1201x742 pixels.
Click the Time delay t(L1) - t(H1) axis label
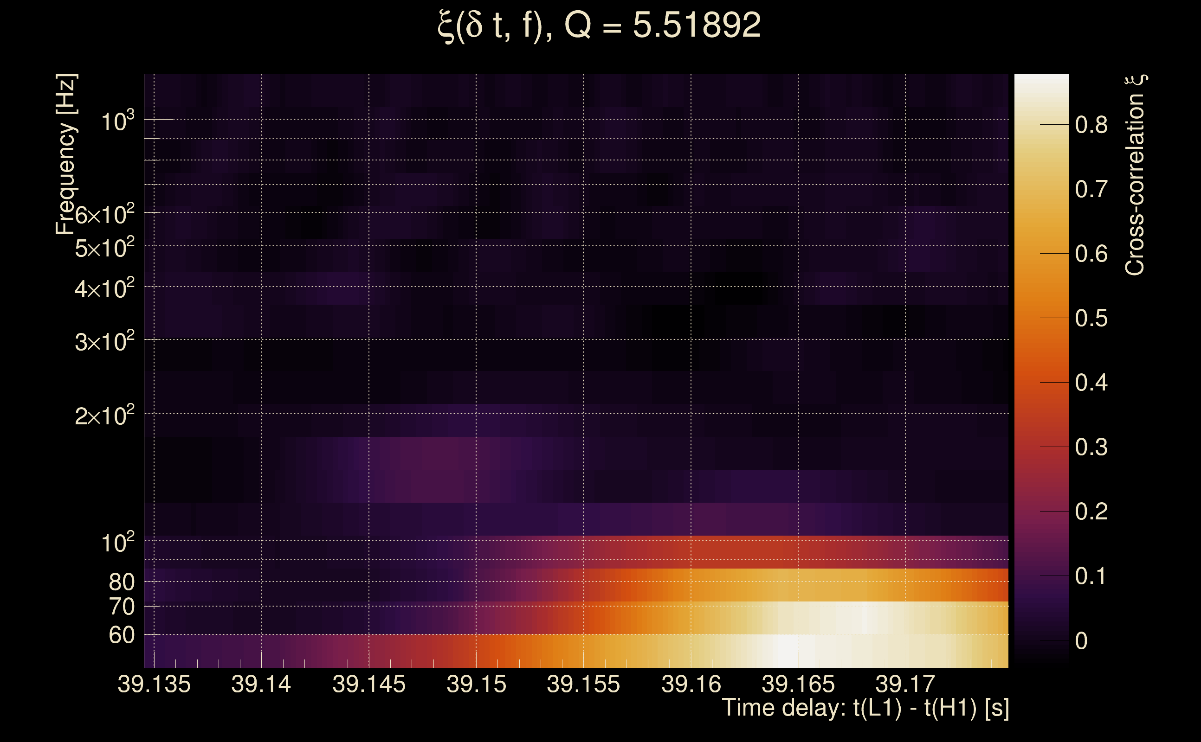(x=865, y=708)
